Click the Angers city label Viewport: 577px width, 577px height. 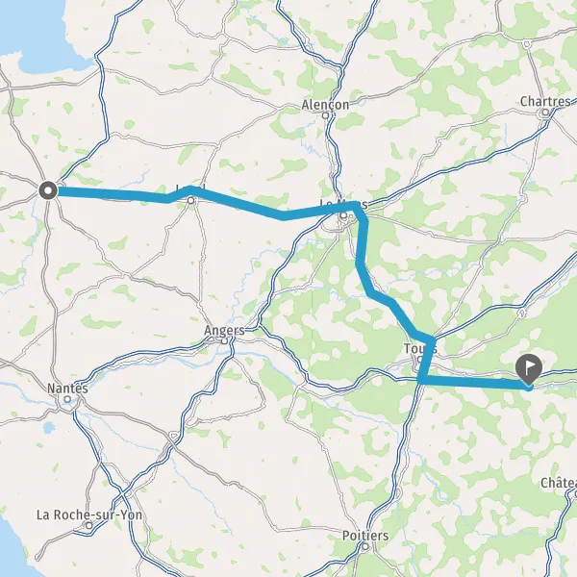point(224,331)
